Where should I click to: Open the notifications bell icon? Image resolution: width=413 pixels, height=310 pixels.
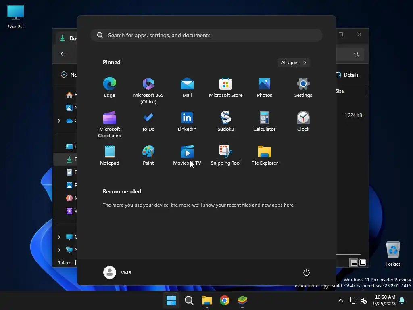pos(402,300)
